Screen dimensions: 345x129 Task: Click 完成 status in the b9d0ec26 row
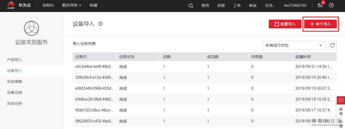[123, 99]
